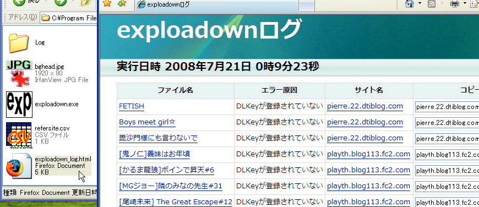Click the 実行日時 2008年7月21日 heading

[x=218, y=66]
